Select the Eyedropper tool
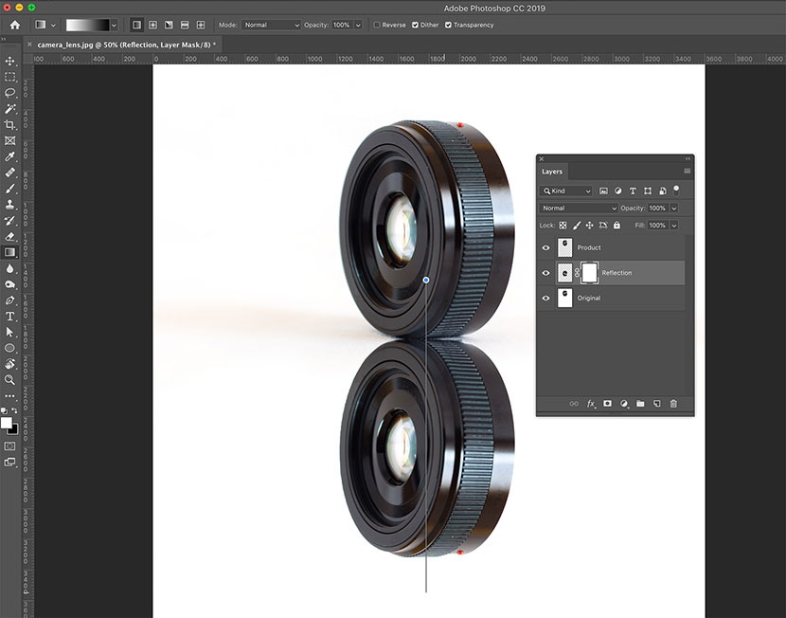 point(9,156)
